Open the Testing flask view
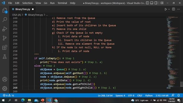The height and width of the screenshot is (103, 183). tap(5, 57)
